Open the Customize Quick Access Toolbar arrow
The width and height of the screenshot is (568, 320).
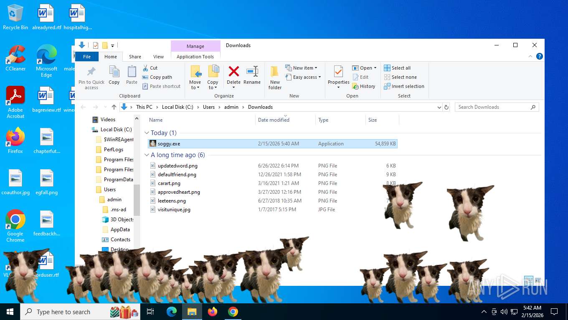click(x=113, y=45)
